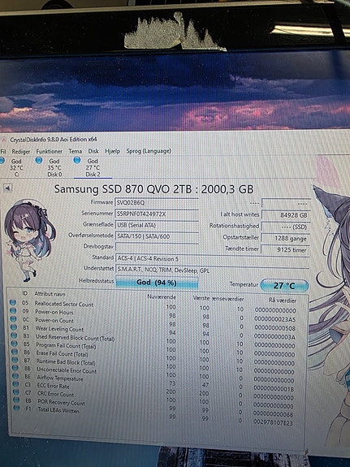Select Disk 0 blue status icon
Screen dimensions: 350x467
[x=39, y=161]
